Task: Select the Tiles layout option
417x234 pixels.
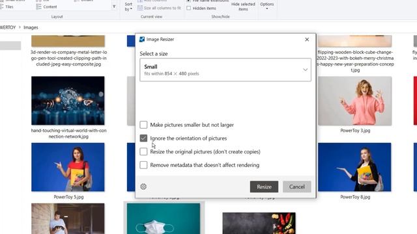Action: coord(7,7)
